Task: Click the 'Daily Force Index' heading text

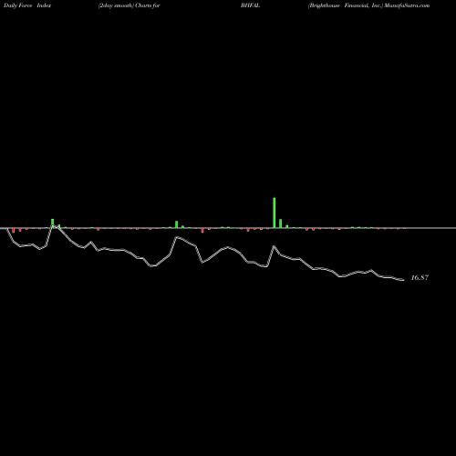Action: pos(27,5)
